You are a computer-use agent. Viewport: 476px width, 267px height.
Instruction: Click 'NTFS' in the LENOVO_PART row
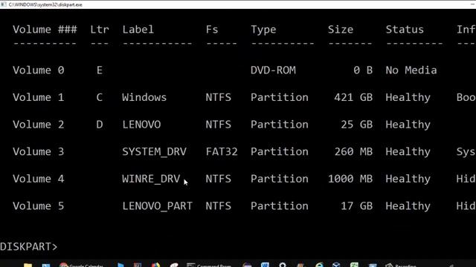tap(218, 206)
